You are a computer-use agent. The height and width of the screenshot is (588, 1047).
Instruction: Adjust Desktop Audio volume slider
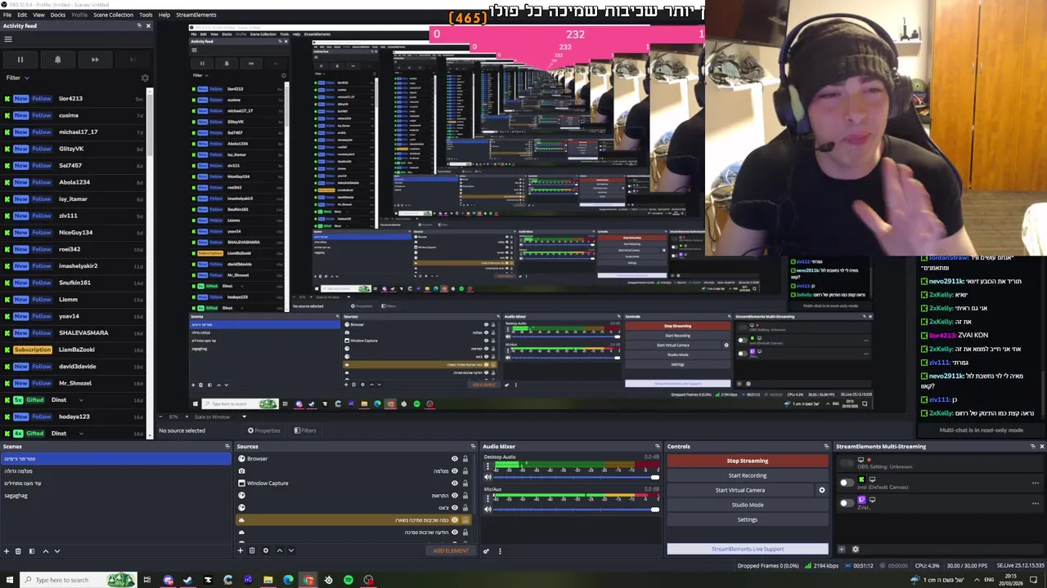coord(575,477)
